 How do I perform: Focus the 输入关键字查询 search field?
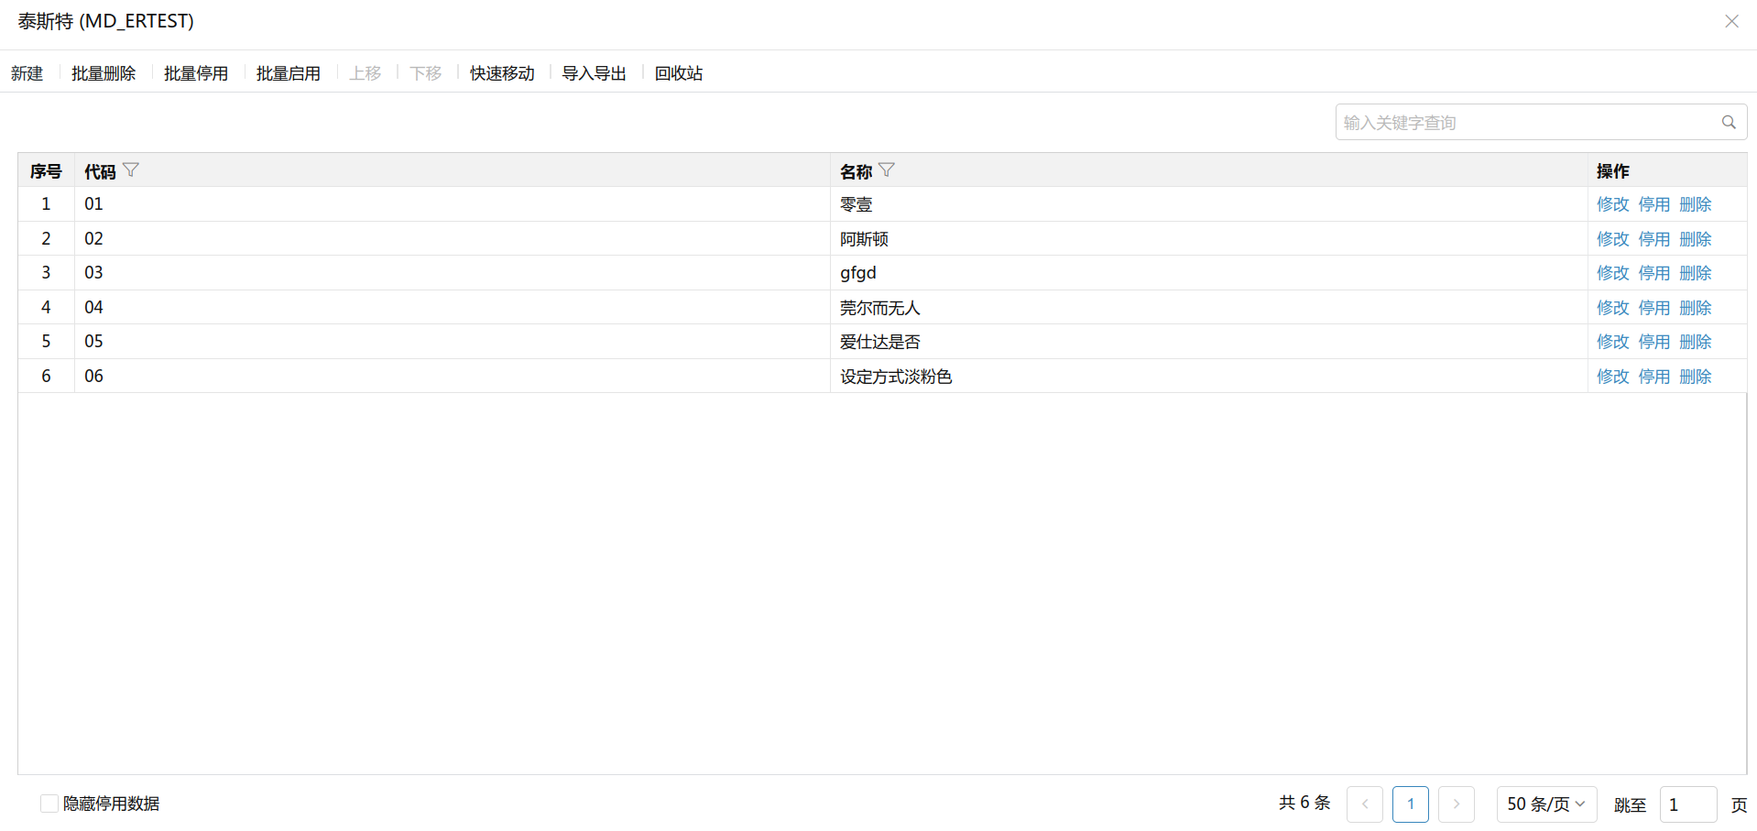[x=1525, y=123]
